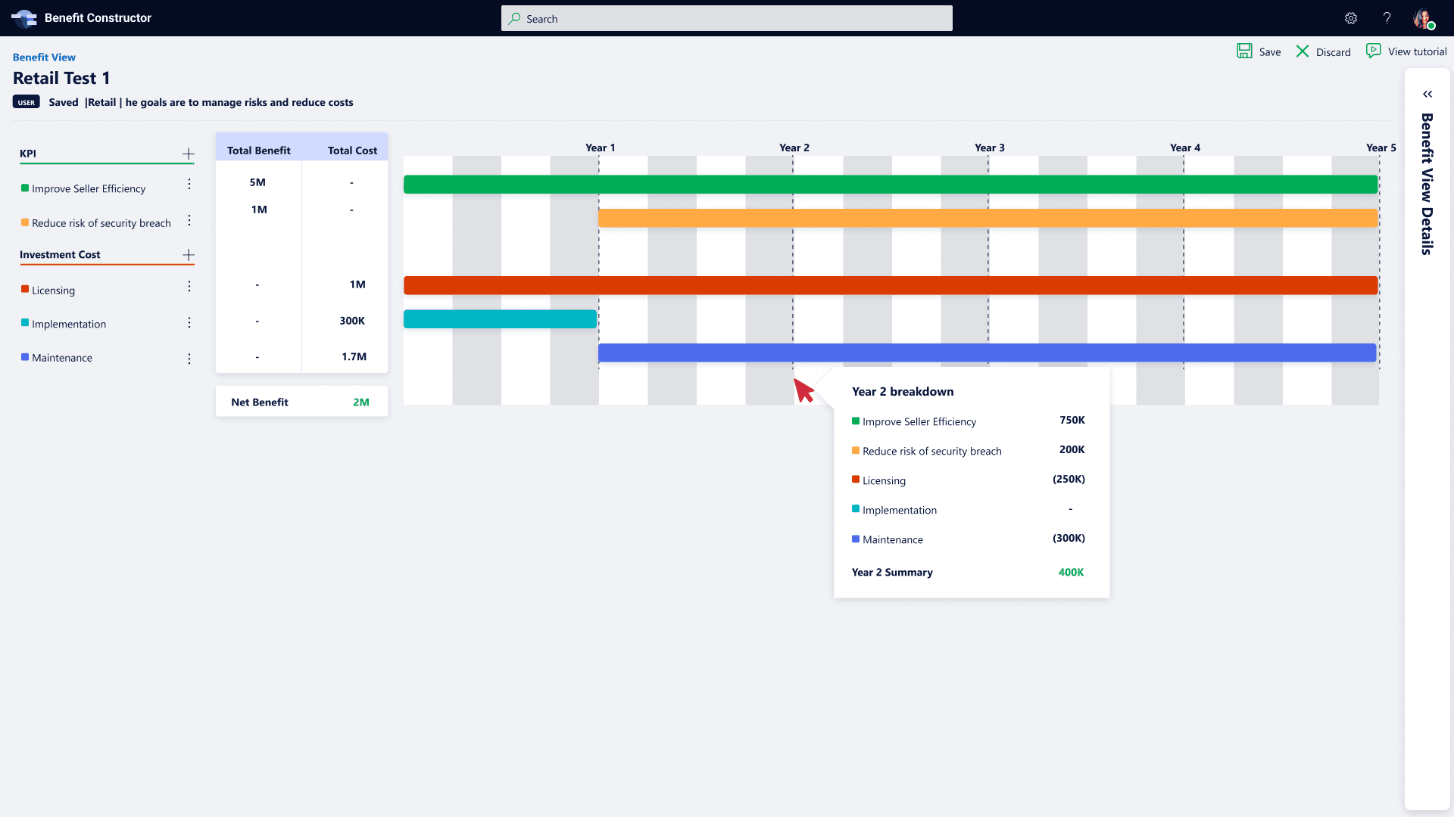1454x817 pixels.
Task: Open more options for Maintenance row
Action: 189,359
